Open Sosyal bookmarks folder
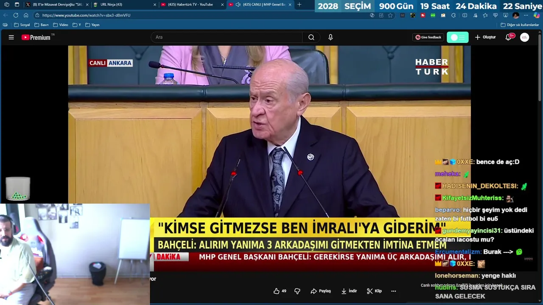 22,25
